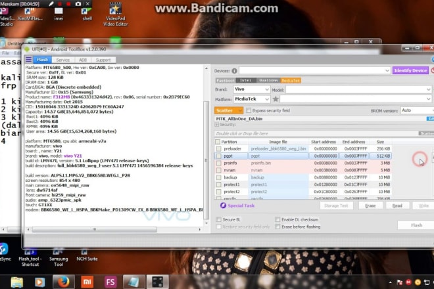Screen dimensions: 434x289
Task: Enable the Secure BL checkbox
Action: click(219, 219)
